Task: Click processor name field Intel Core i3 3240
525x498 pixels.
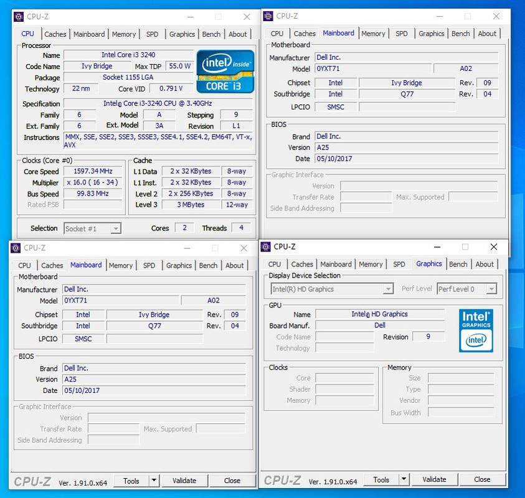Action: click(128, 55)
